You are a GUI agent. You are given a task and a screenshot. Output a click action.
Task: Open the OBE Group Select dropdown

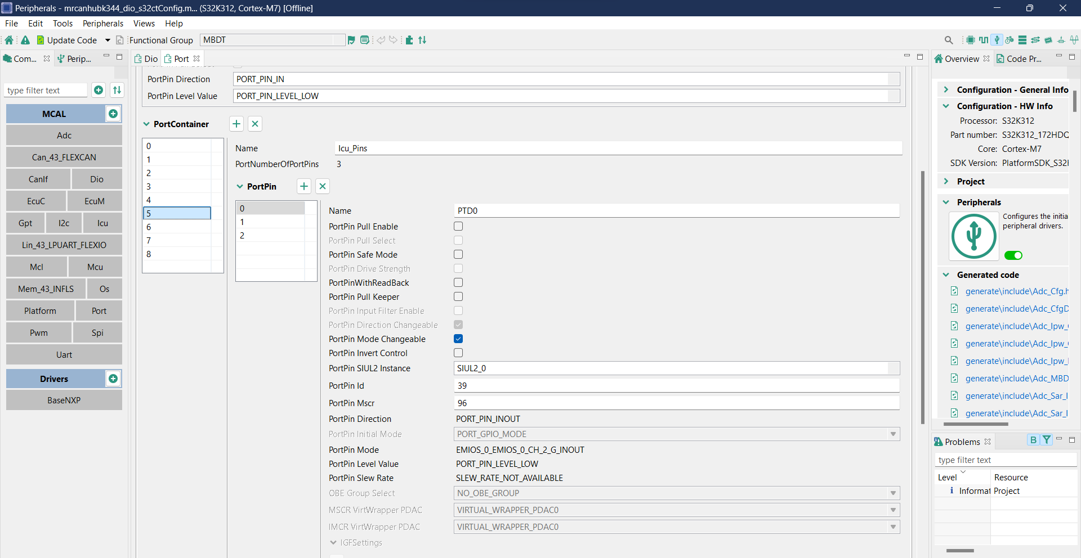893,493
